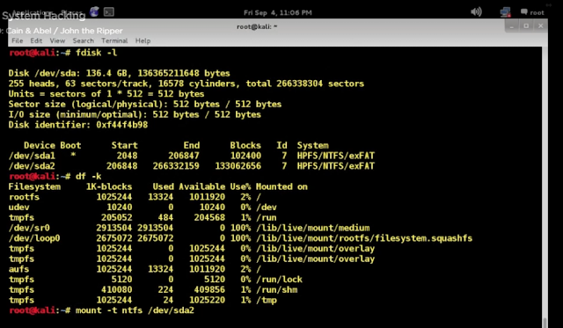Click the 'mount -t ntfs /dev/sda2' command
Image resolution: width=563 pixels, height=328 pixels.
pyautogui.click(x=135, y=310)
